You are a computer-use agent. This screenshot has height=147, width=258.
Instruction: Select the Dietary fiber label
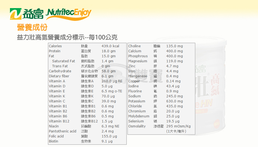(x=59, y=76)
